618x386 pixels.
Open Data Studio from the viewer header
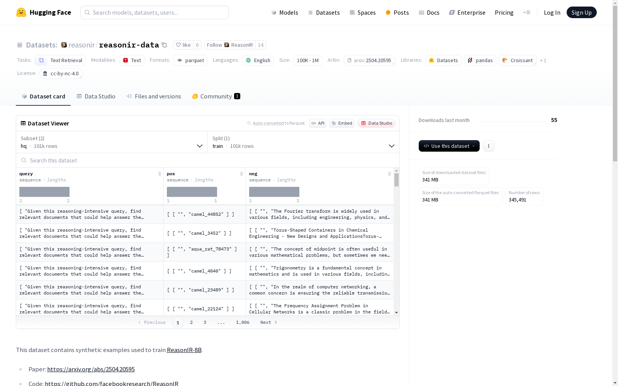tap(377, 123)
